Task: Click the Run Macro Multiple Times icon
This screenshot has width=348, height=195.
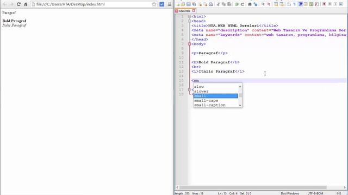Action: tap(341, 4)
